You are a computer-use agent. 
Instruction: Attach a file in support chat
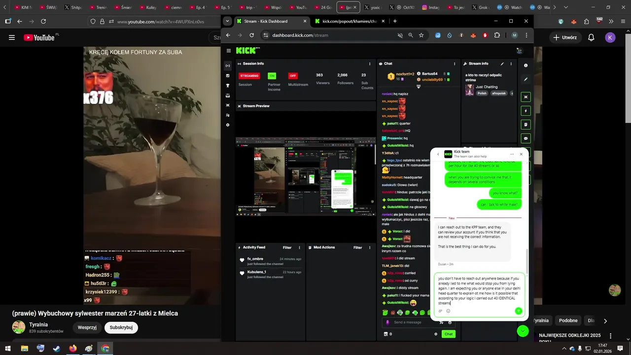point(440,311)
